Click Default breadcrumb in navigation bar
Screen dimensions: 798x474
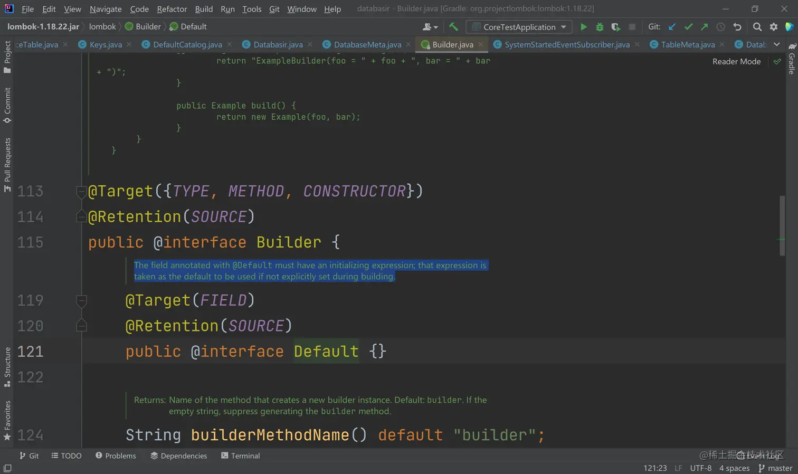point(188,26)
